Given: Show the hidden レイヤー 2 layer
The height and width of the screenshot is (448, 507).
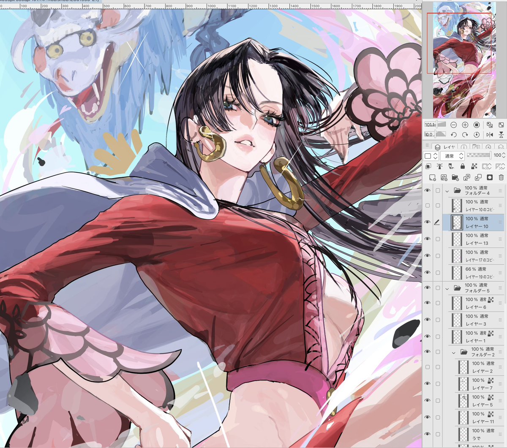Looking at the screenshot, I should pyautogui.click(x=427, y=367).
